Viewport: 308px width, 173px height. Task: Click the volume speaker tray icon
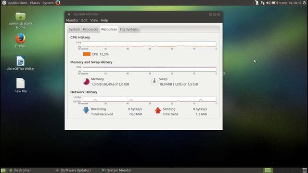[268, 3]
